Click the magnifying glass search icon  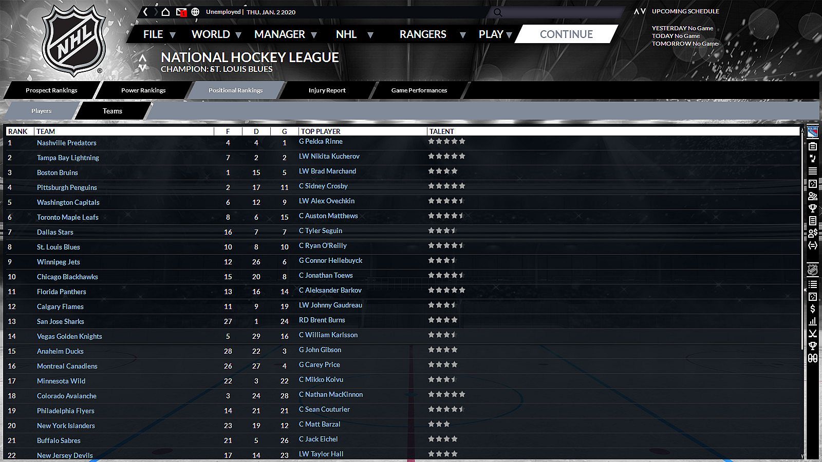click(x=497, y=12)
